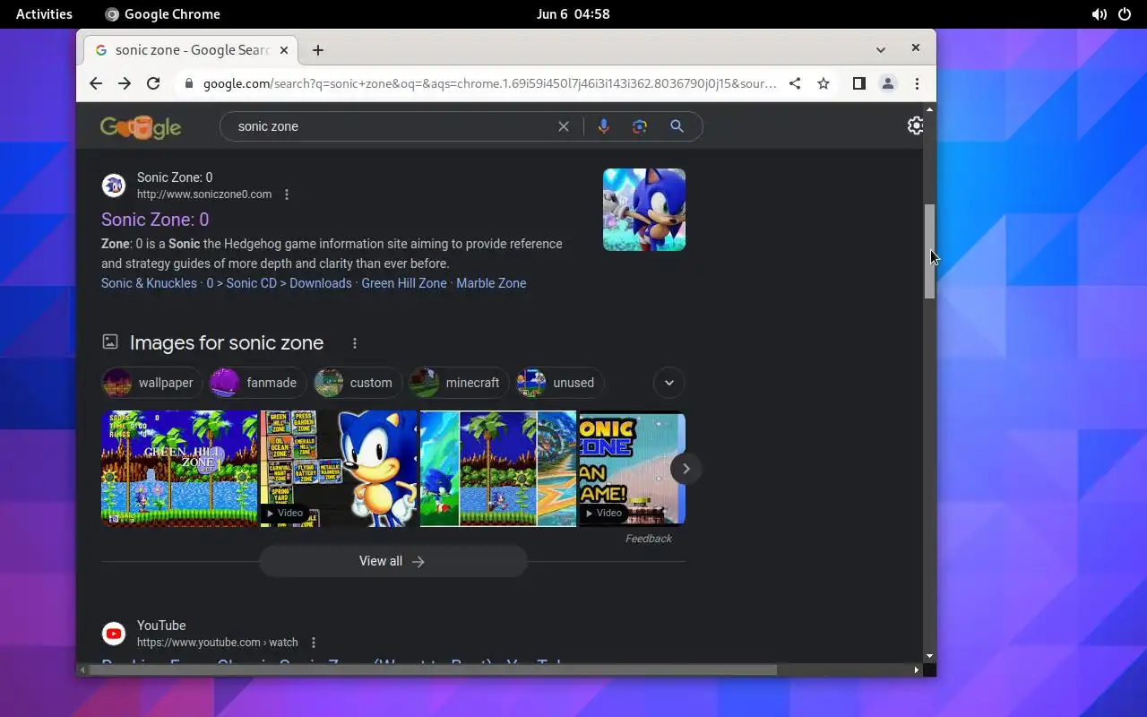Open Chrome side panel
This screenshot has height=717, width=1147.
click(x=858, y=83)
